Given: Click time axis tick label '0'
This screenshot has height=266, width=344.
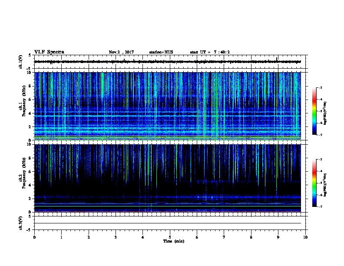Looking at the screenshot, I should click(x=34, y=237).
